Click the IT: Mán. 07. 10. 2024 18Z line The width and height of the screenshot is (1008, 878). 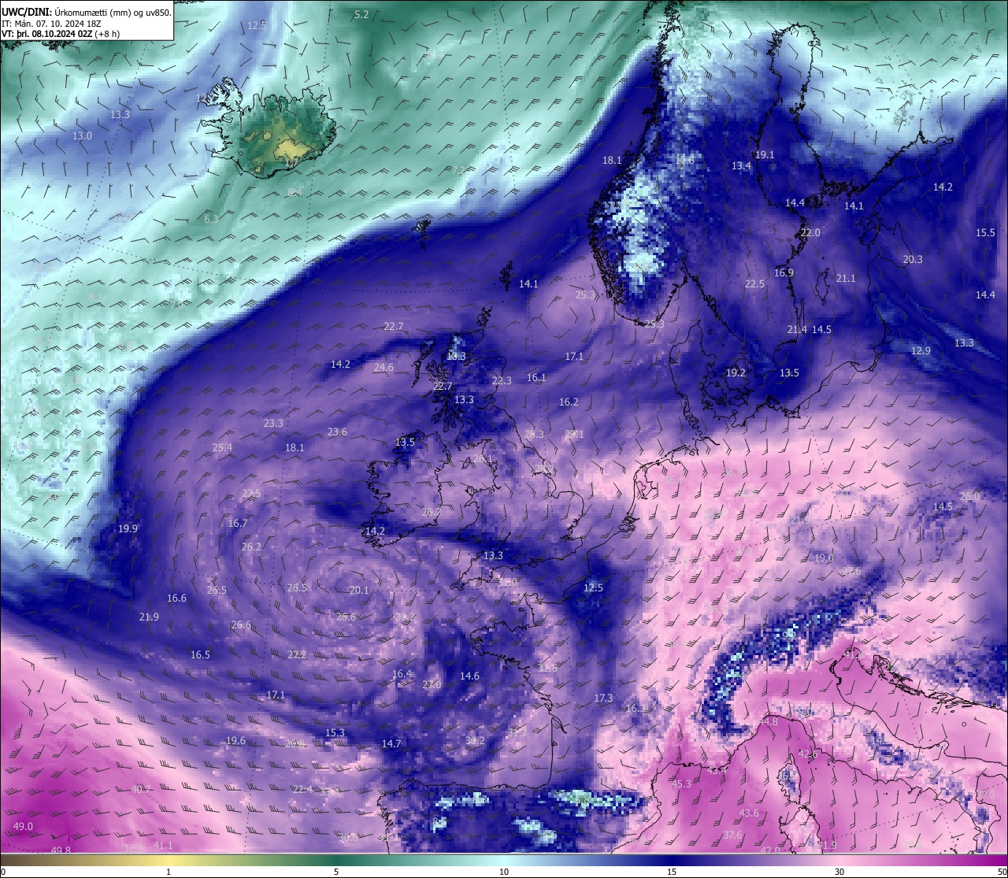point(51,24)
